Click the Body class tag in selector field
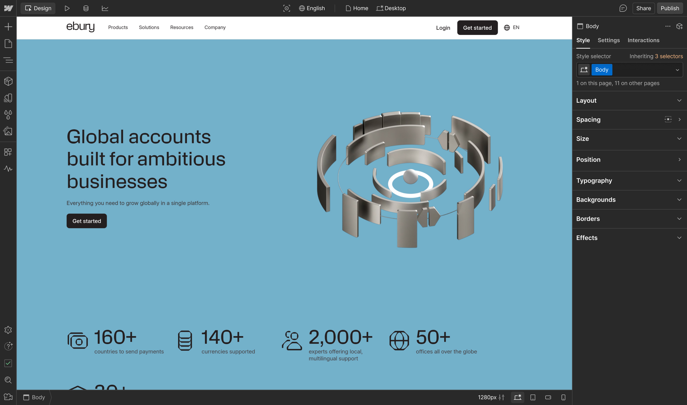This screenshot has width=687, height=405. (x=602, y=70)
